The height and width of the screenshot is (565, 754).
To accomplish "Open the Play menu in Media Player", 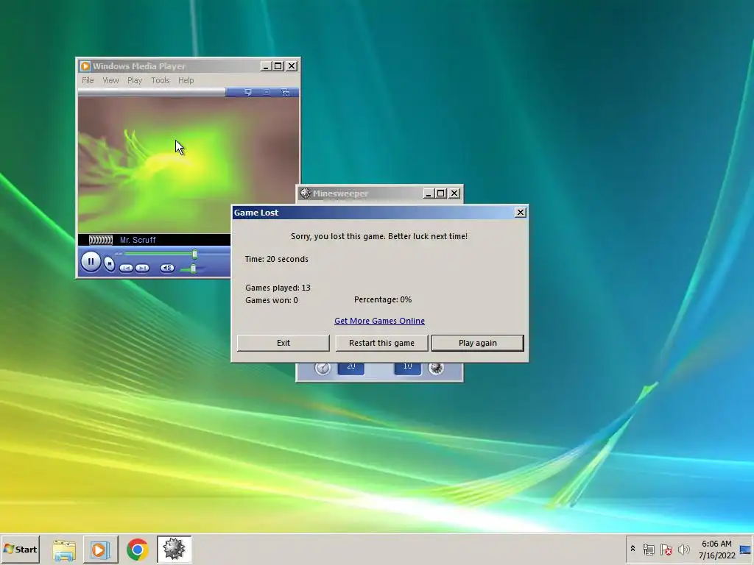I will click(135, 80).
